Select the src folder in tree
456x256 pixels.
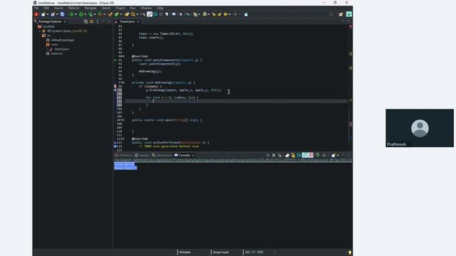click(48, 36)
